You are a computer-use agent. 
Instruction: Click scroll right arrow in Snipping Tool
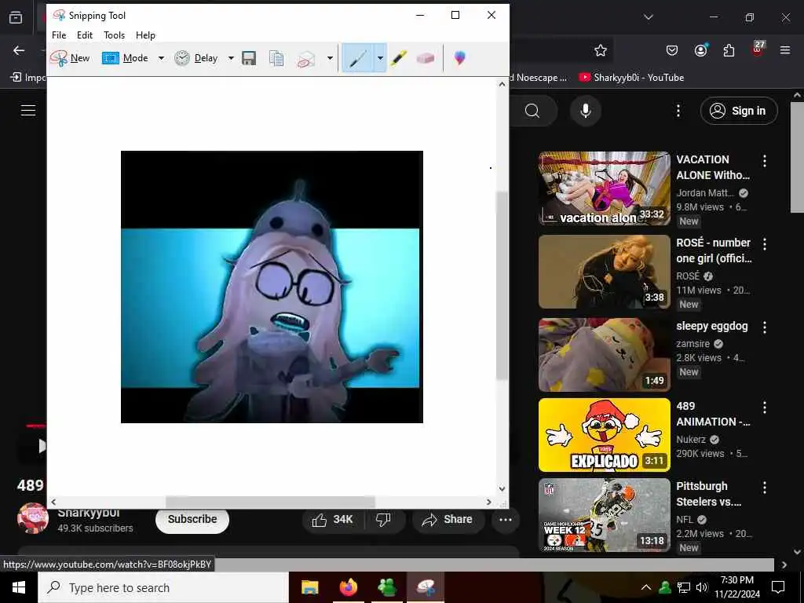(488, 502)
